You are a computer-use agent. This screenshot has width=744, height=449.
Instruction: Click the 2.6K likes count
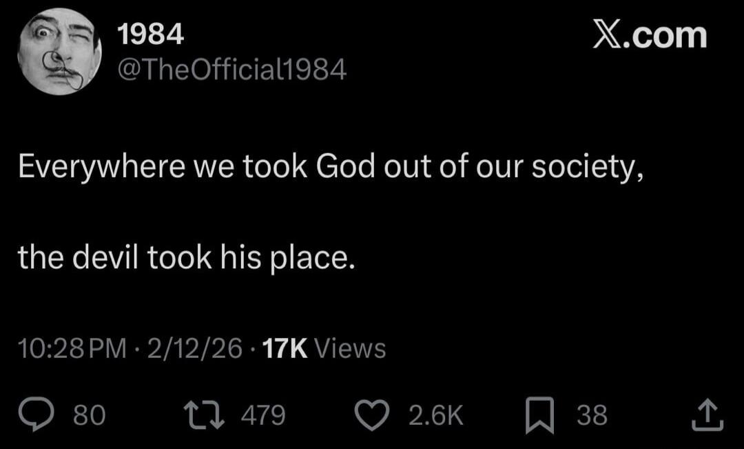click(435, 414)
